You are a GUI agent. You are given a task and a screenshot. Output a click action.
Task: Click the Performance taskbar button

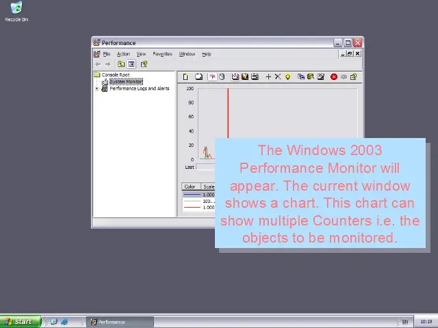[x=120, y=322]
